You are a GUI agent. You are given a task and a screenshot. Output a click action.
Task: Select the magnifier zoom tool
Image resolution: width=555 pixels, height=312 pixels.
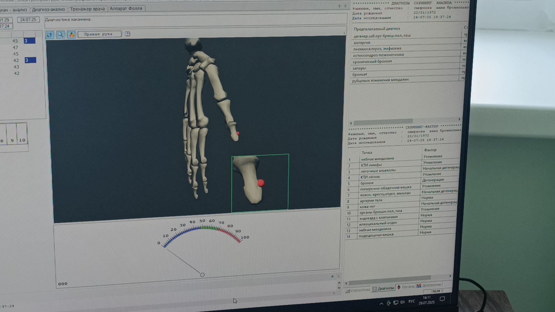click(x=61, y=35)
